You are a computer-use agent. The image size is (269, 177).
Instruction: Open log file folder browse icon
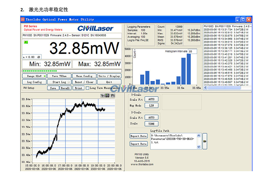pos(205,141)
